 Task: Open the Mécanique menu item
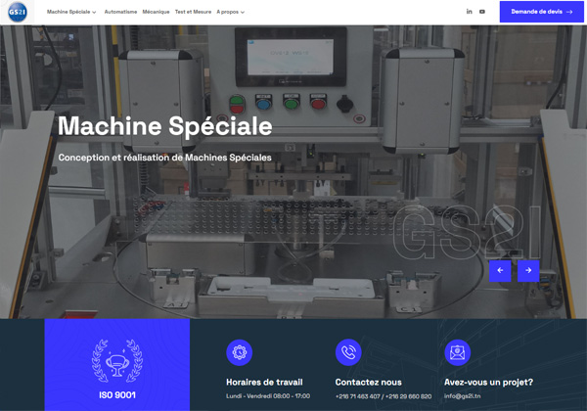[156, 12]
